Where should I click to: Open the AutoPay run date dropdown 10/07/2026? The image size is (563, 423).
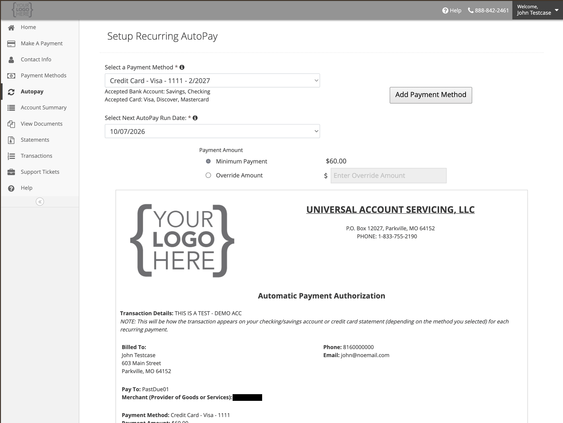[x=212, y=131]
